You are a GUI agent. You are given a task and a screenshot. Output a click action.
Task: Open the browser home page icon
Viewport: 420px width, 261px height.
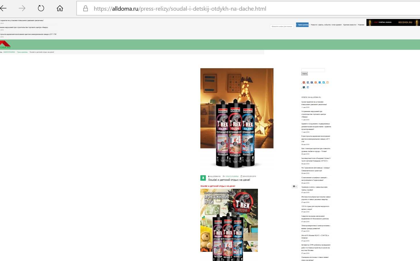coord(60,8)
